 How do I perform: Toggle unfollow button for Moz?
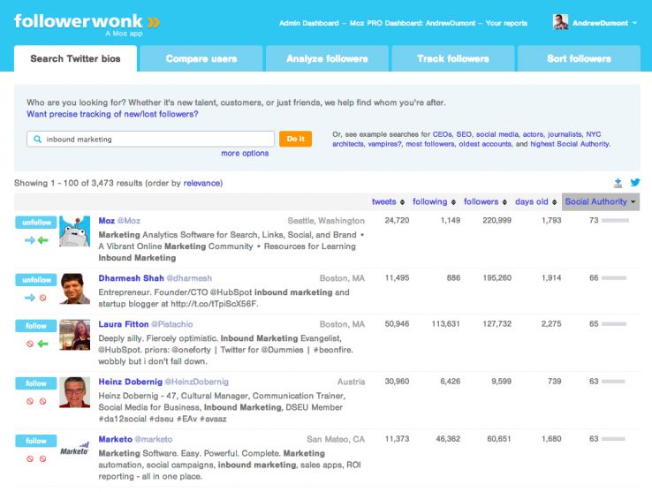[36, 222]
